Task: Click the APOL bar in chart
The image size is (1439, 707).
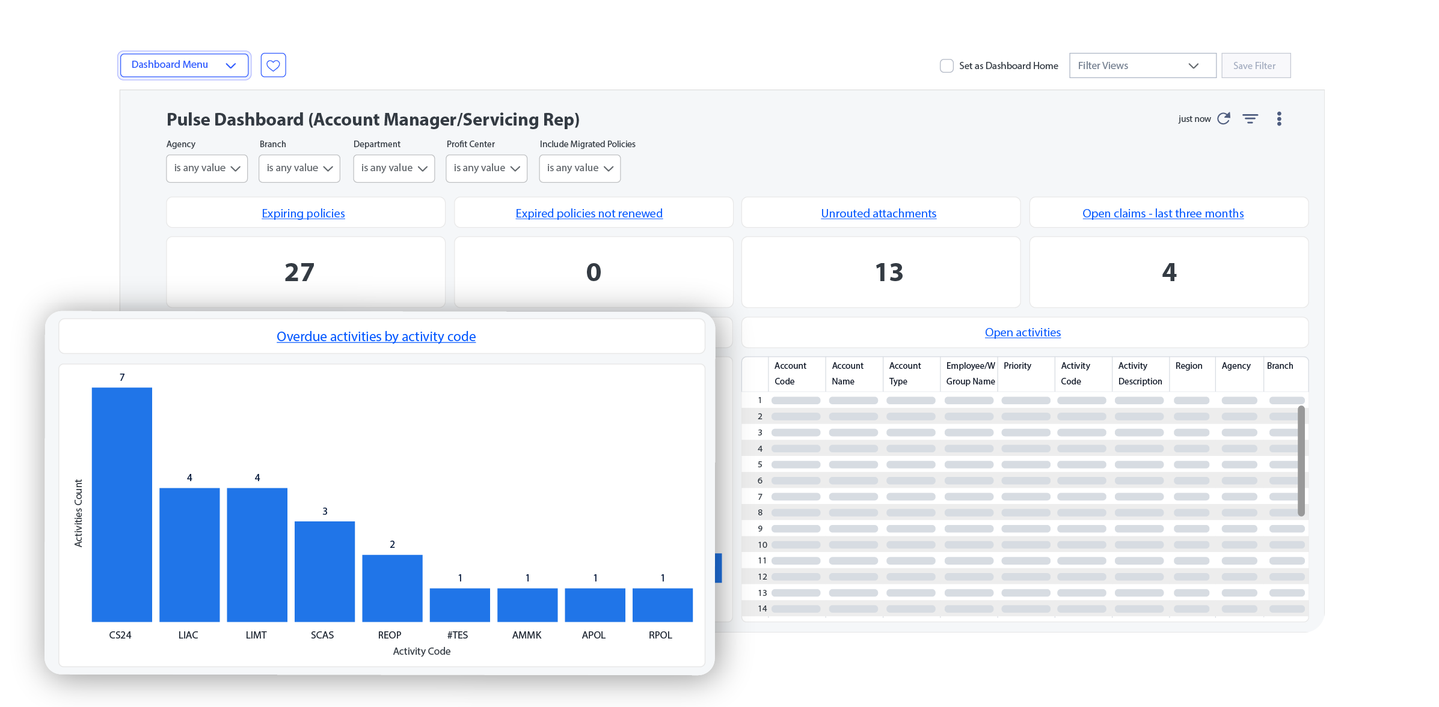Action: pyautogui.click(x=595, y=605)
